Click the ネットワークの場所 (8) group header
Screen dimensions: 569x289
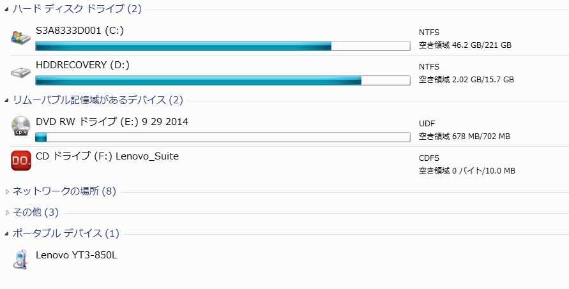[64, 191]
